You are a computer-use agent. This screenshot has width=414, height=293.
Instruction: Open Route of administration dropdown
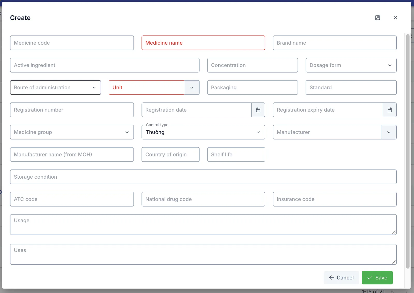click(56, 88)
